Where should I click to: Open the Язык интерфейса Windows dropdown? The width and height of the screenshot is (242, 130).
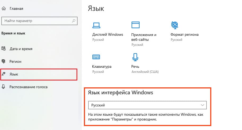coord(147,105)
